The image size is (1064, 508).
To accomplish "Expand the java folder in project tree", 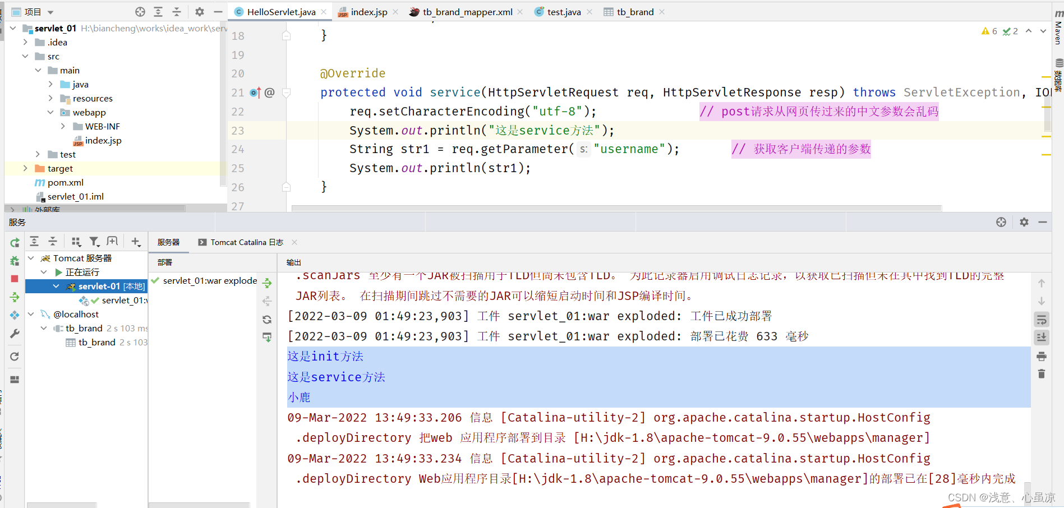I will tap(50, 84).
